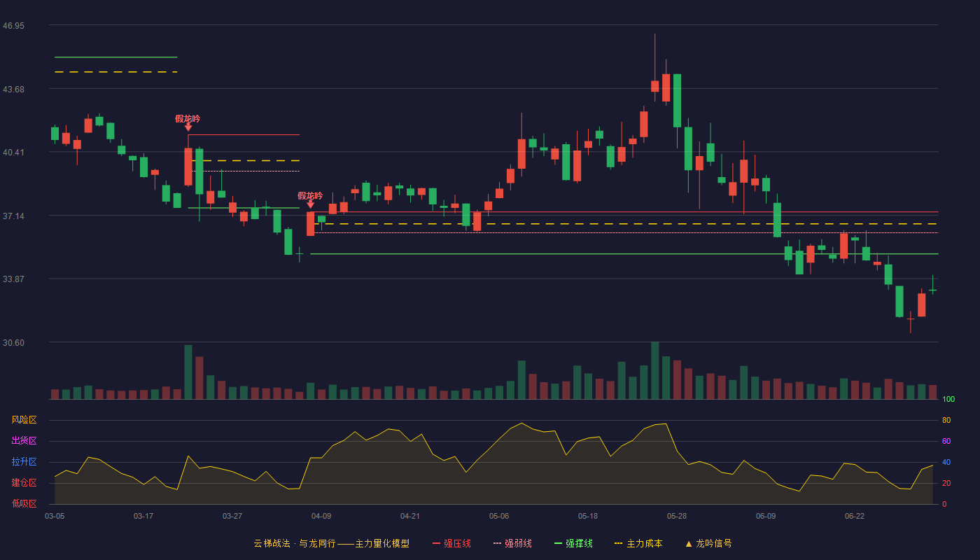
Task: Select the 出货区 zone label
Action: tap(24, 441)
